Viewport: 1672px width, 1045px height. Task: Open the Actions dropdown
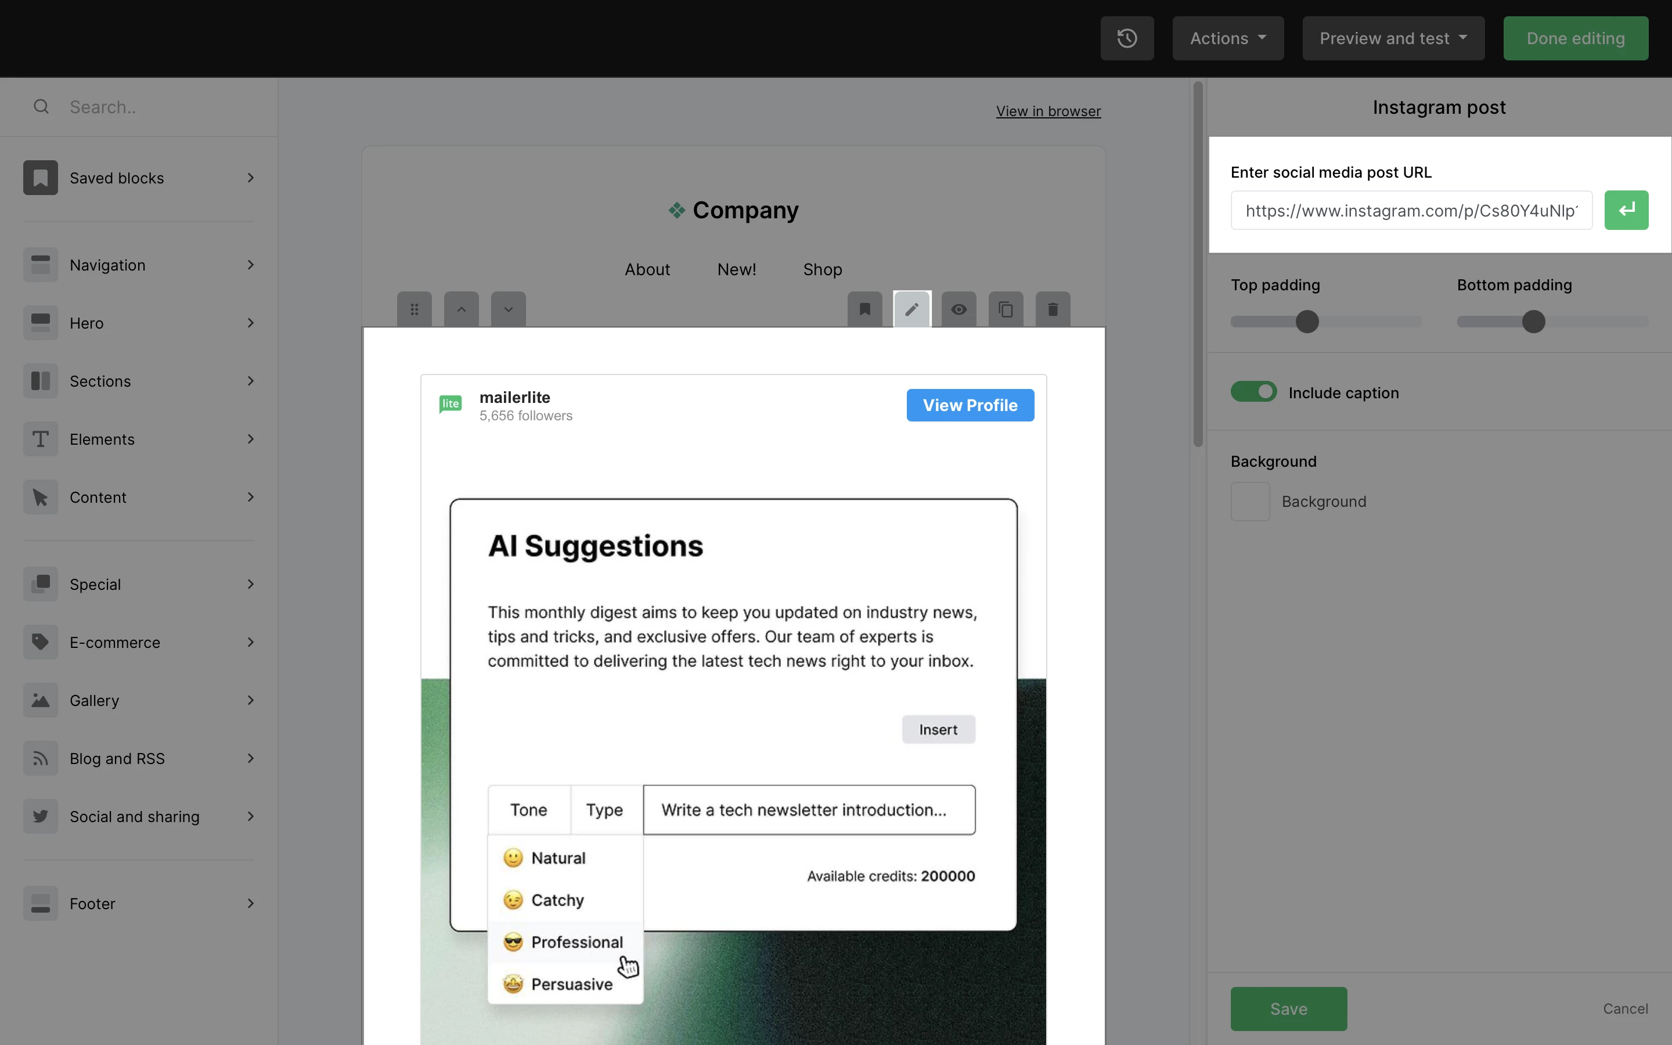1228,38
